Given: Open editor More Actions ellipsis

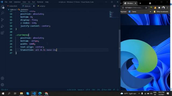Looking at the screenshot, I should click(118, 6).
